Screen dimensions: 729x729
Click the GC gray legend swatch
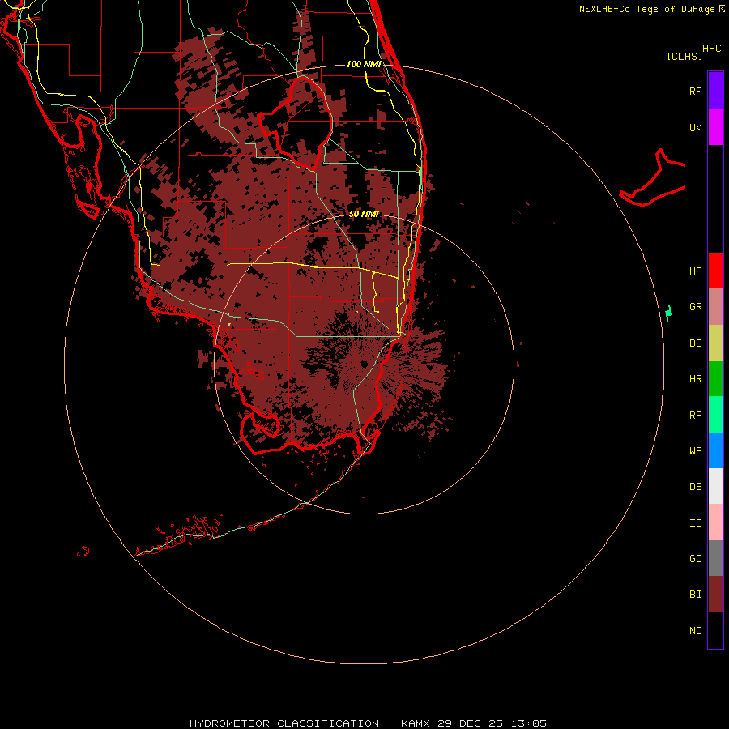coord(715,558)
